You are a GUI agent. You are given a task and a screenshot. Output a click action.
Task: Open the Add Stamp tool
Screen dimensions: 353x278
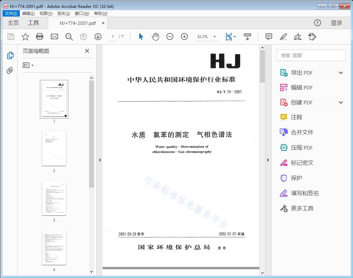coord(312,37)
